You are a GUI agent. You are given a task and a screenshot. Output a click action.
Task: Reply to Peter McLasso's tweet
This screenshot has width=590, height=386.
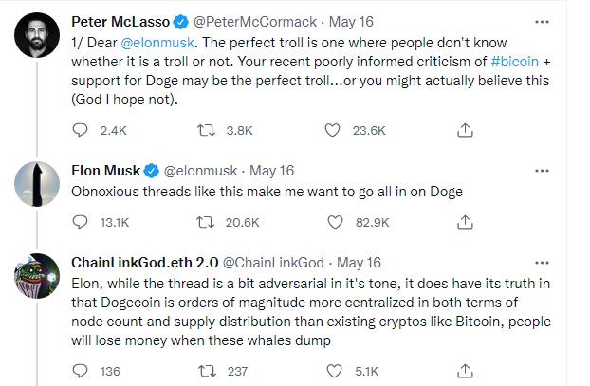[x=81, y=130]
